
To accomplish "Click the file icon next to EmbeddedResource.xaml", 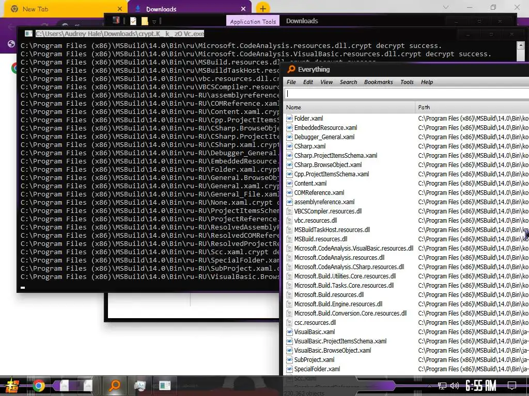I will (x=289, y=128).
